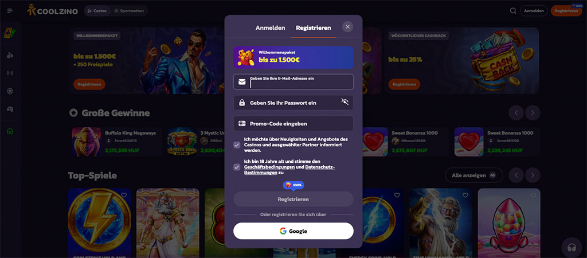Switch to the Anmelden tab
The height and width of the screenshot is (258, 587).
click(x=271, y=28)
